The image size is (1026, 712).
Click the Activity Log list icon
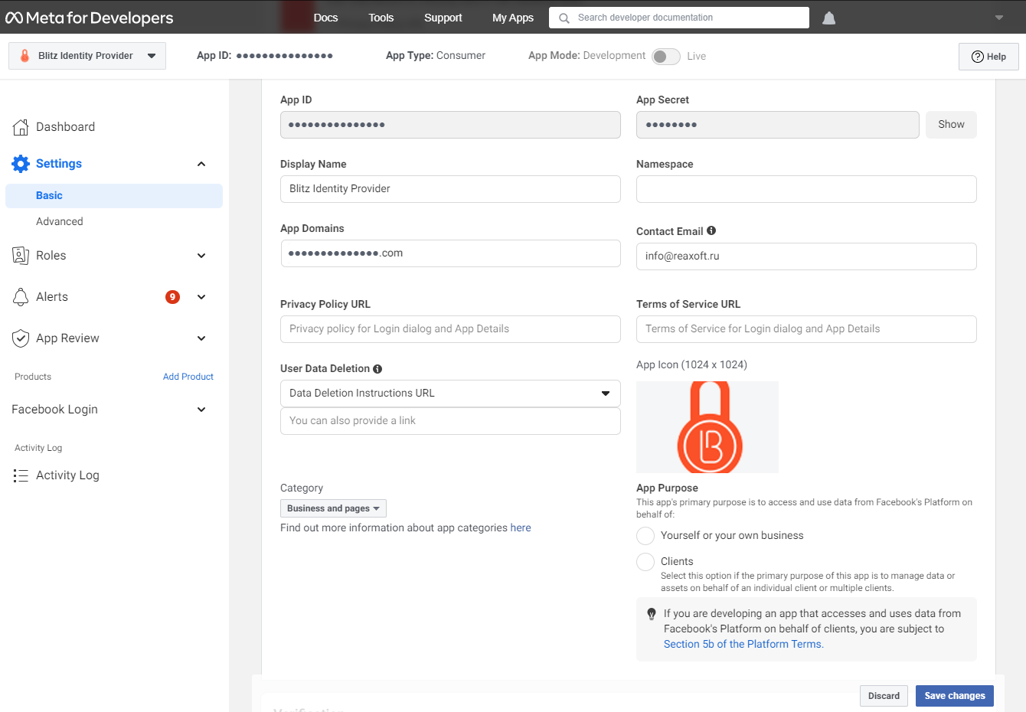[x=21, y=475]
